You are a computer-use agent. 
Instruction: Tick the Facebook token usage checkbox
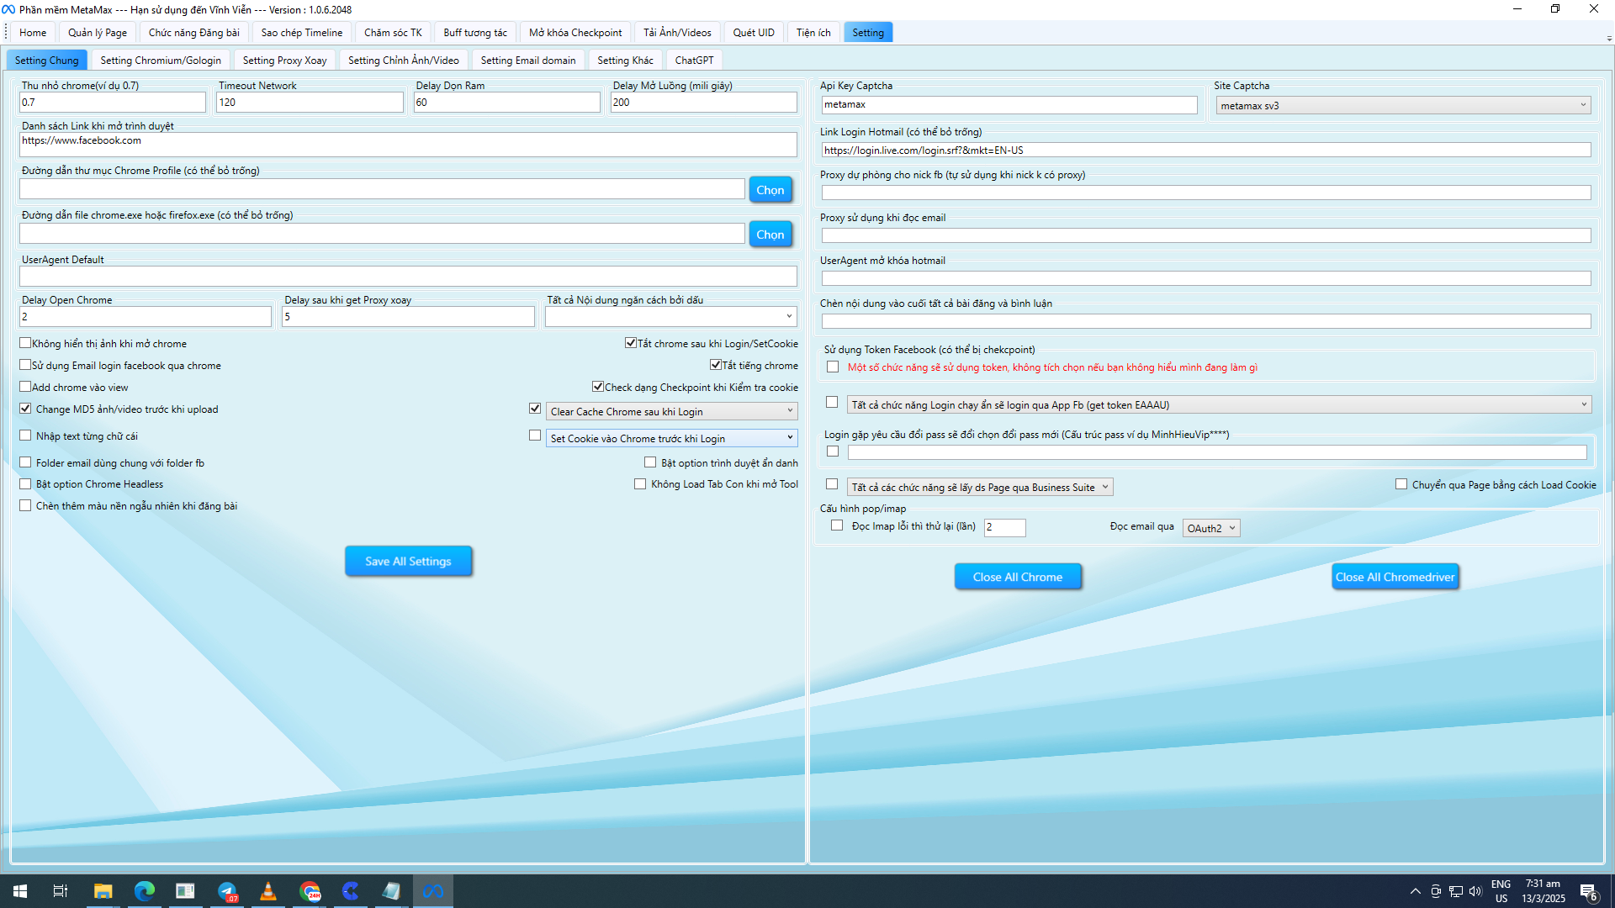(x=833, y=367)
